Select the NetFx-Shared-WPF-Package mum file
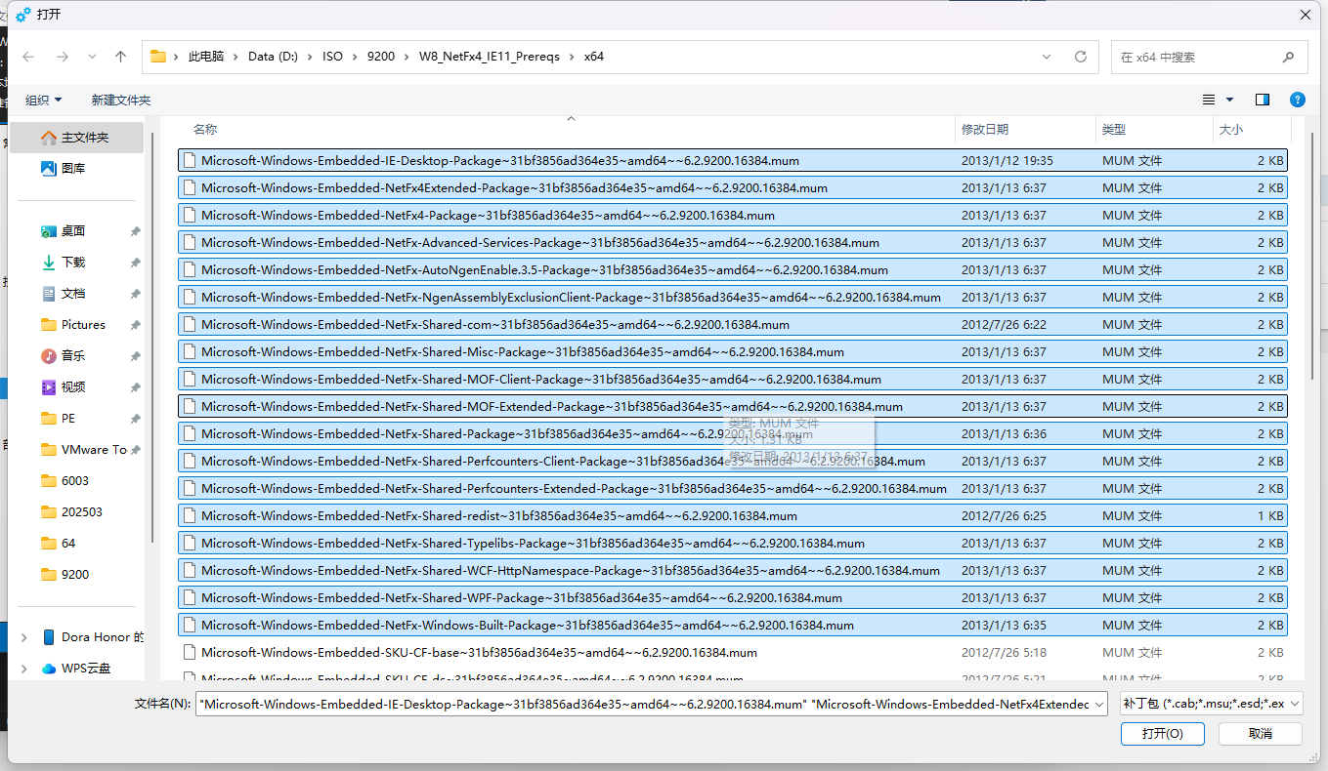Screen dimensions: 1328x771 coord(733,597)
